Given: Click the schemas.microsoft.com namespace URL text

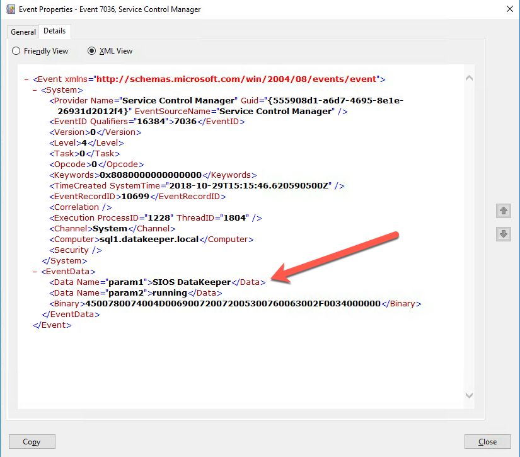Looking at the screenshot, I should click(x=236, y=79).
